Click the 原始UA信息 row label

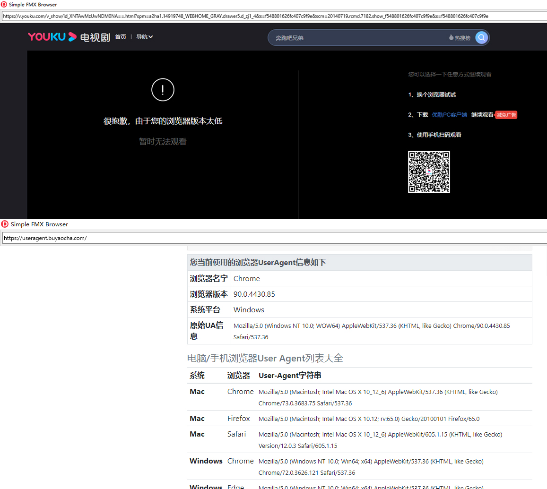207,331
